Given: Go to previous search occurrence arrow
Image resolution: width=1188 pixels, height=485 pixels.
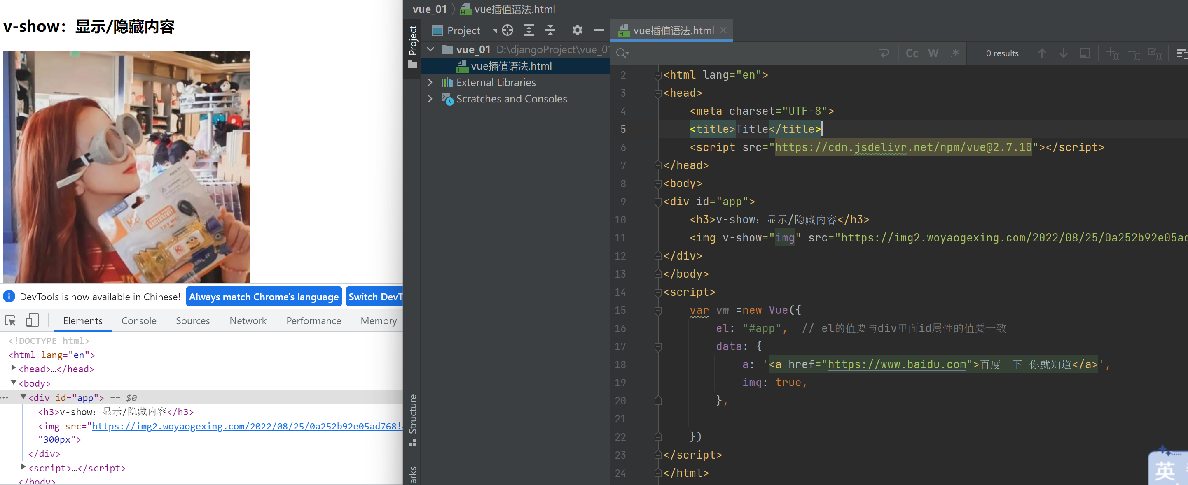Looking at the screenshot, I should point(1042,53).
